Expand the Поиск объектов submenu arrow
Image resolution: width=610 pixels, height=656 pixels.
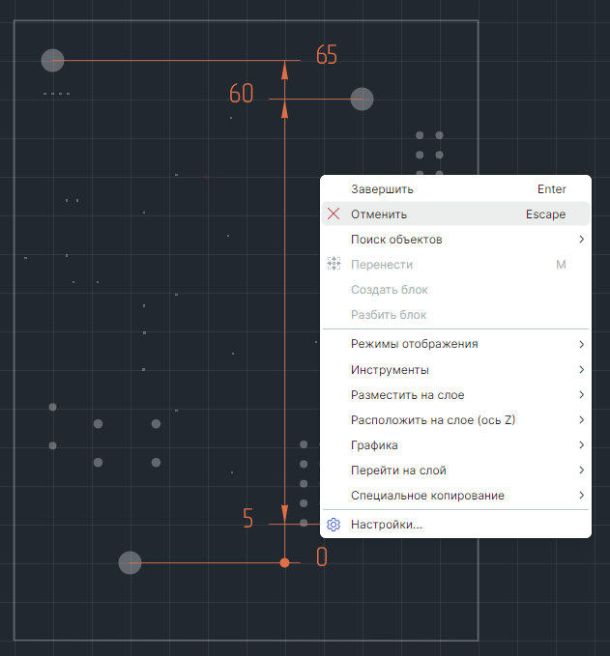pos(581,240)
